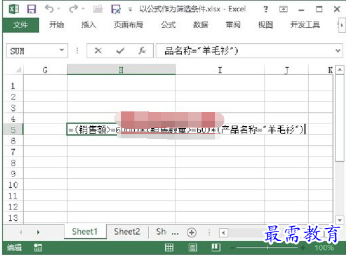Click the vertical scrollbar's down arrow
The image size is (346, 255).
(x=340, y=220)
